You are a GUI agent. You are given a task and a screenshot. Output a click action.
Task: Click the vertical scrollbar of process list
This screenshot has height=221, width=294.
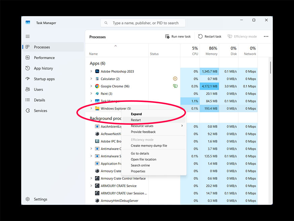[x=270, y=68]
